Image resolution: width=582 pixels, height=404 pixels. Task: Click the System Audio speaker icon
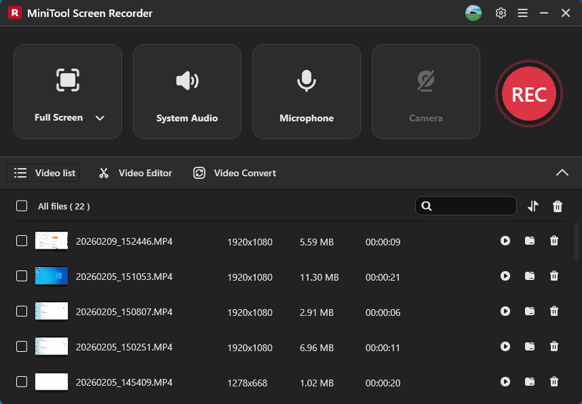pyautogui.click(x=187, y=79)
